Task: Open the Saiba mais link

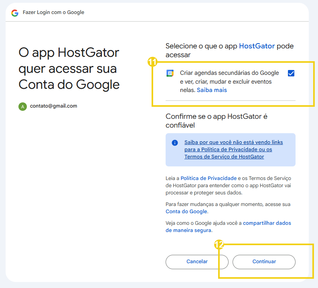Action: pos(212,90)
